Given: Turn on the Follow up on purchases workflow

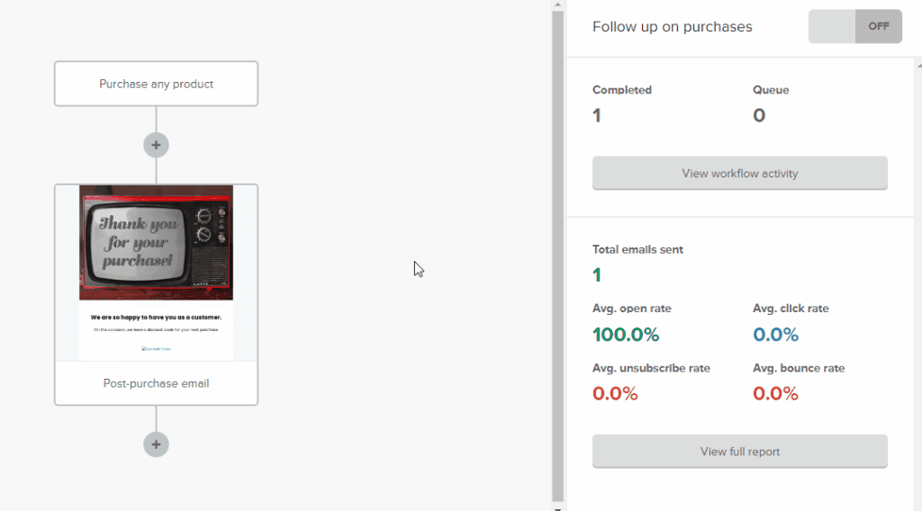Looking at the screenshot, I should tap(854, 27).
